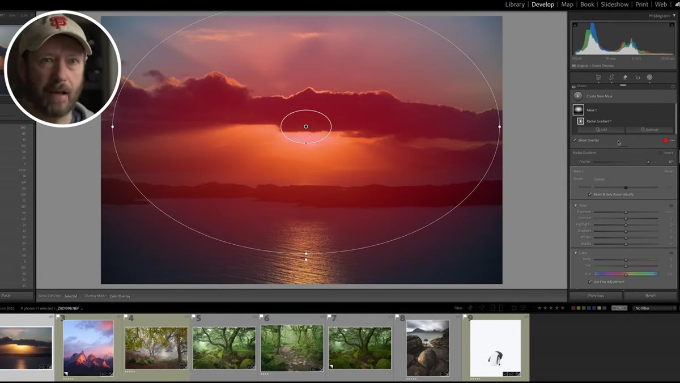Open overlay options three-dots menu
Screen dimensions: 680x383
click(x=673, y=140)
